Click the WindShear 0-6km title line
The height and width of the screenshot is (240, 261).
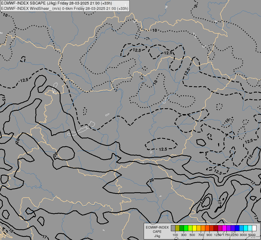pyautogui.click(x=65, y=9)
